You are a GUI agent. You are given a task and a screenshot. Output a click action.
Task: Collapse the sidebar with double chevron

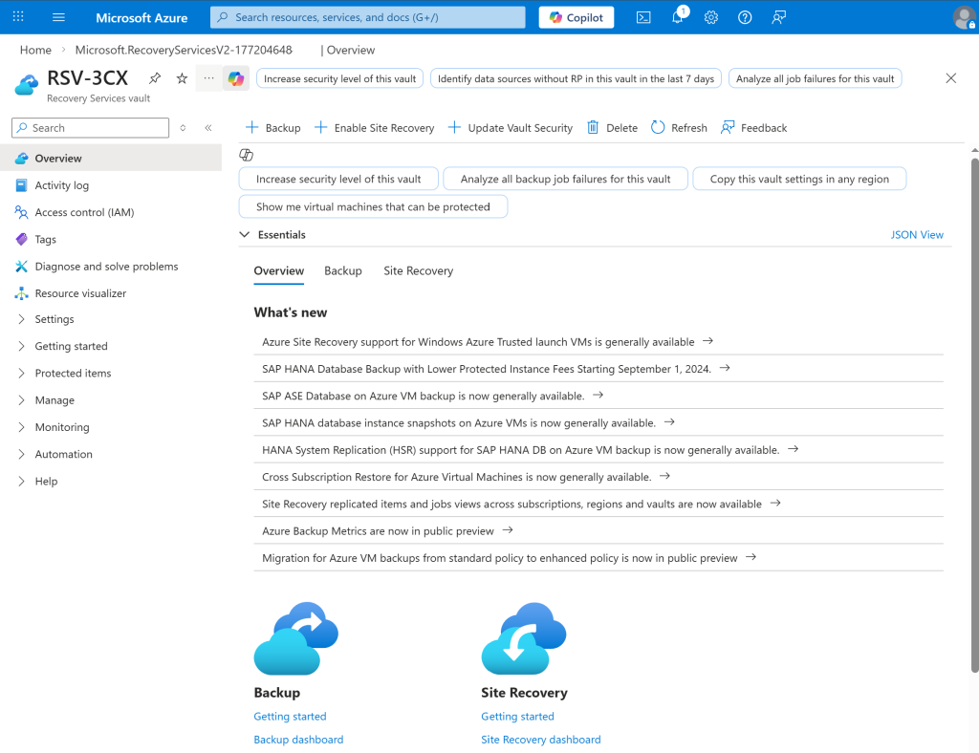click(208, 128)
